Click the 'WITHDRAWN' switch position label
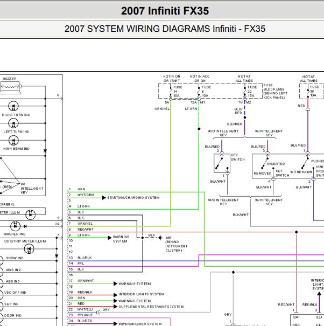Image resolution: width=324 pixels, height=326 pixels. (301, 172)
